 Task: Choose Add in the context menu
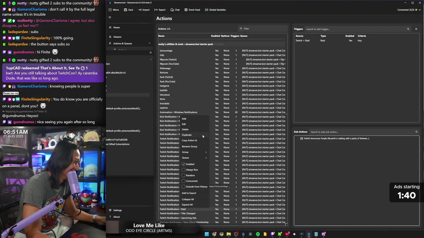point(184,119)
